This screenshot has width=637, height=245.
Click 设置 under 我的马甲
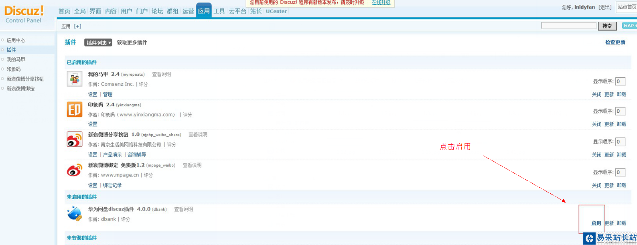point(93,94)
